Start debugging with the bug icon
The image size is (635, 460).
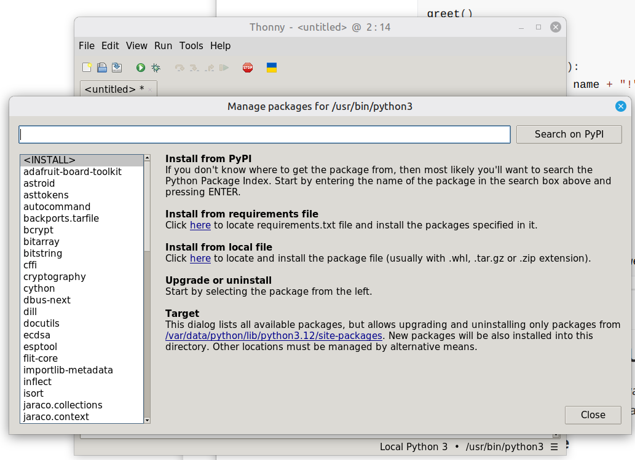tap(156, 68)
